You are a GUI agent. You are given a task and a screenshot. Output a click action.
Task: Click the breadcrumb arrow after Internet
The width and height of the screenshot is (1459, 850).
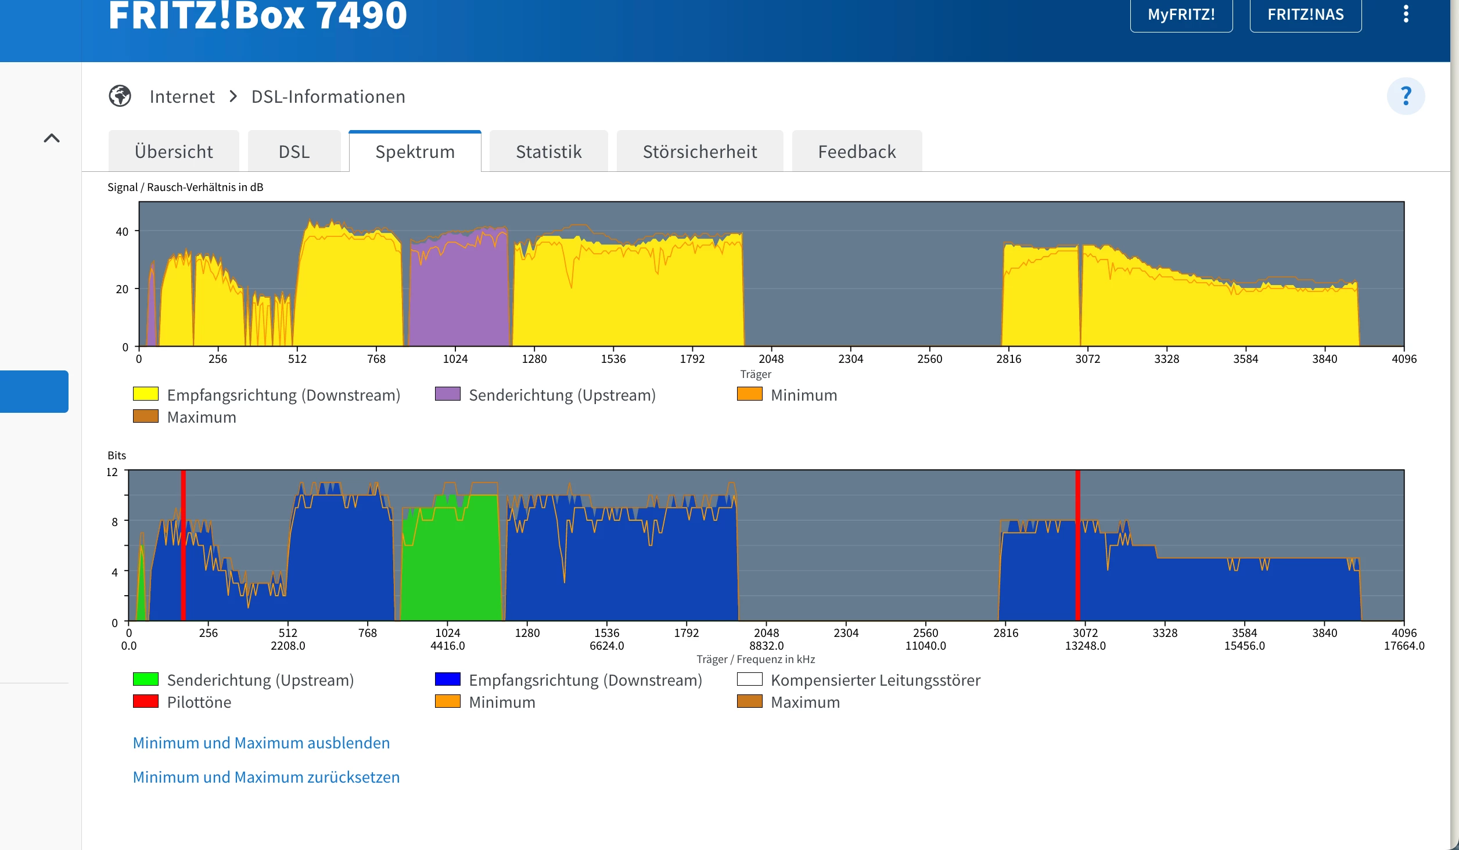pyautogui.click(x=233, y=96)
